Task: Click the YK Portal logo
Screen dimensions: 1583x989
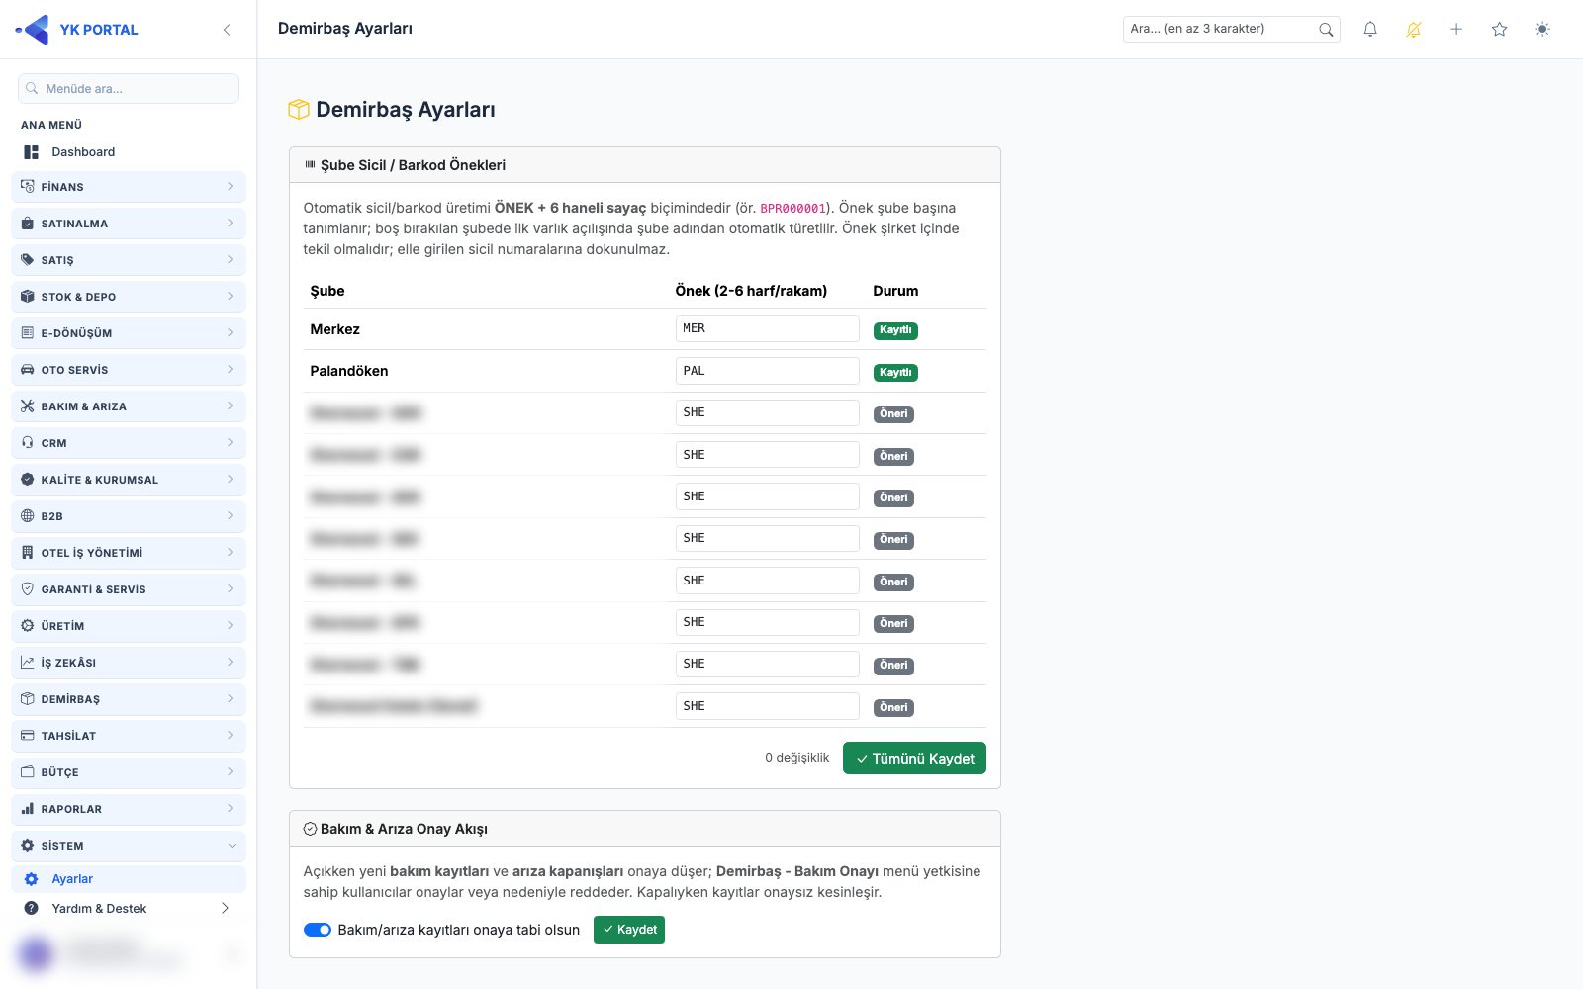Action: click(x=77, y=30)
